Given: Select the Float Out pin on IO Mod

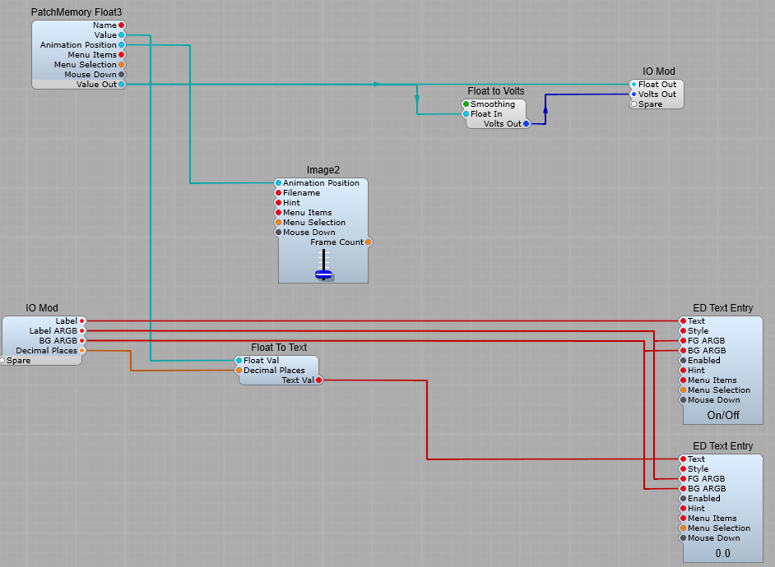Looking at the screenshot, I should click(633, 85).
